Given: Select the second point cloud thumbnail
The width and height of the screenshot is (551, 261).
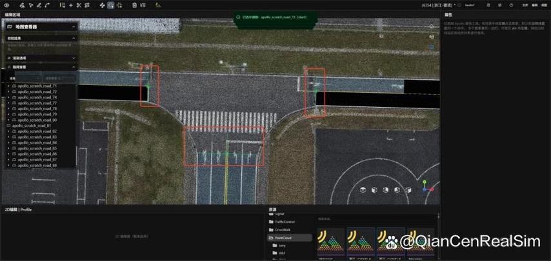Looking at the screenshot, I should (x=361, y=242).
